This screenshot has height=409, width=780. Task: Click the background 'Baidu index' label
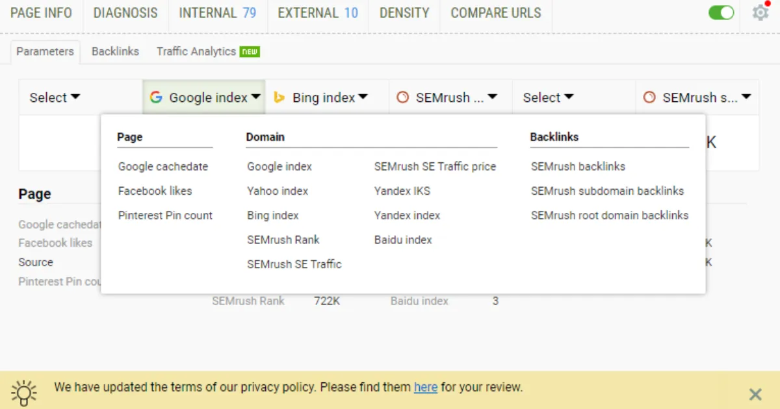(419, 301)
